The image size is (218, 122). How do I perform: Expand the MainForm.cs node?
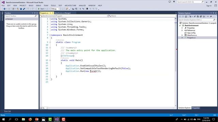[182, 35]
